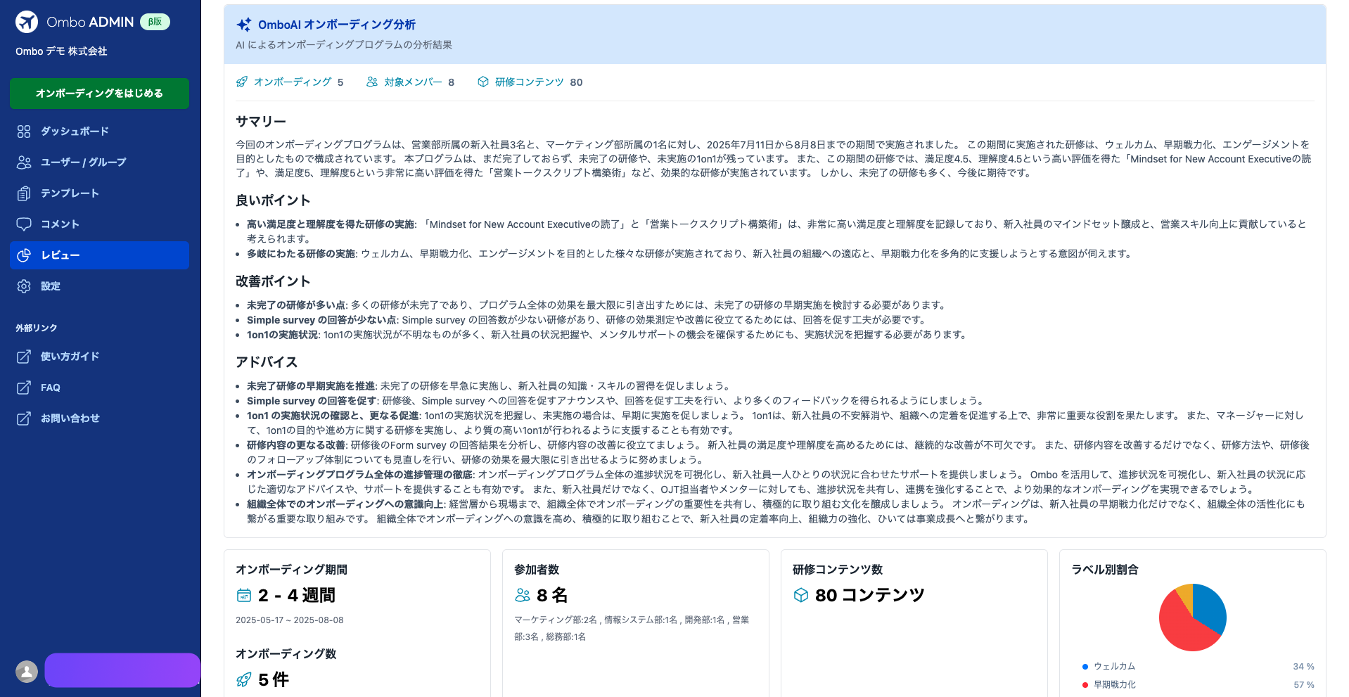This screenshot has width=1349, height=697.
Task: Click the β版 badge next to Ombo ADMIN
Action: click(155, 22)
